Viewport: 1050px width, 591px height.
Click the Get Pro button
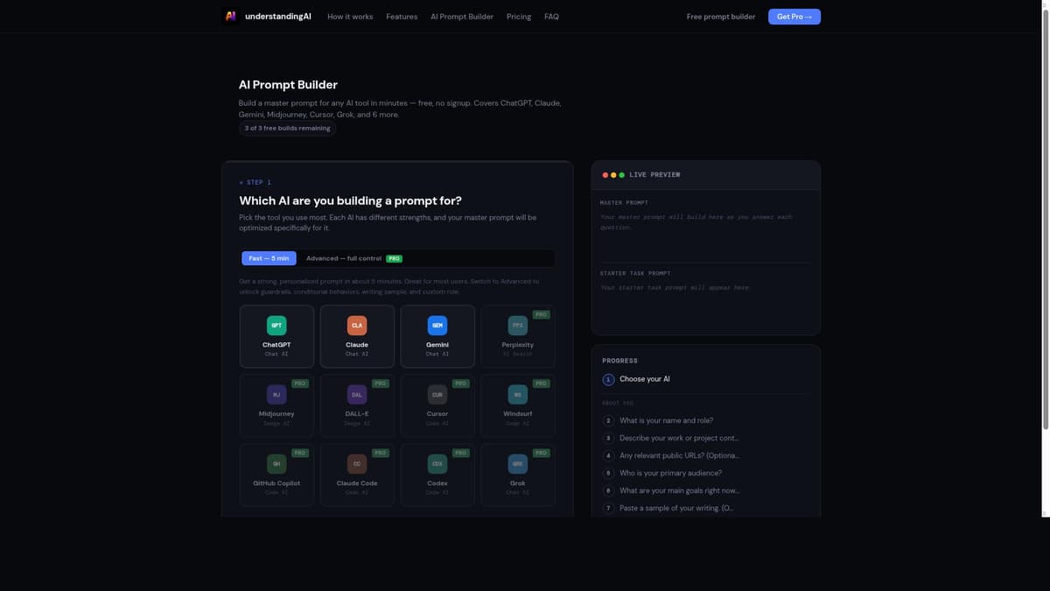pyautogui.click(x=793, y=14)
